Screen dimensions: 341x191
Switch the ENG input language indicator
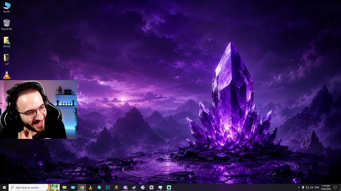(317, 188)
